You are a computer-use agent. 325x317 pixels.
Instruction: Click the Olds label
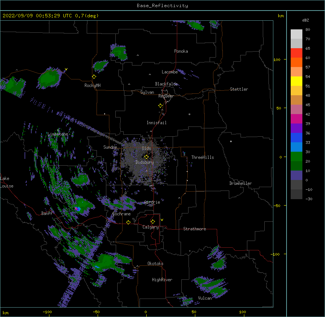point(146,148)
